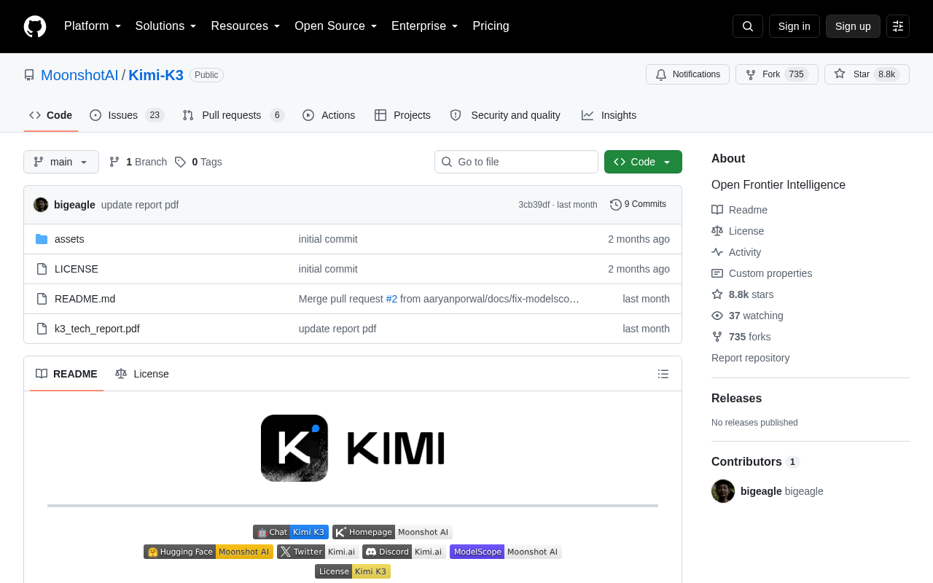Click the README.md file icon
The height and width of the screenshot is (583, 933).
point(42,299)
